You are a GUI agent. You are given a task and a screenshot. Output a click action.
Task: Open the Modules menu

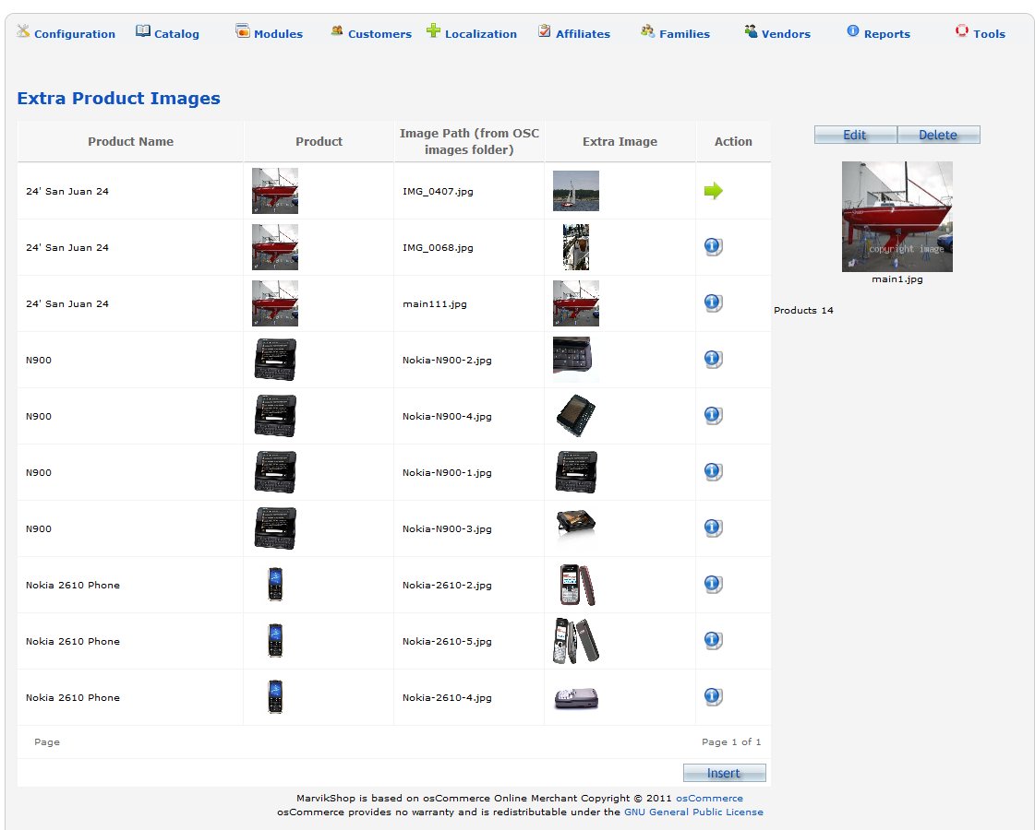click(278, 33)
